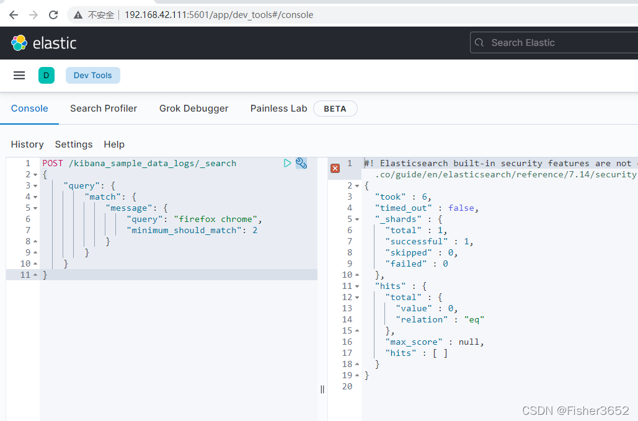Click the pane divider resize handle

pos(322,389)
